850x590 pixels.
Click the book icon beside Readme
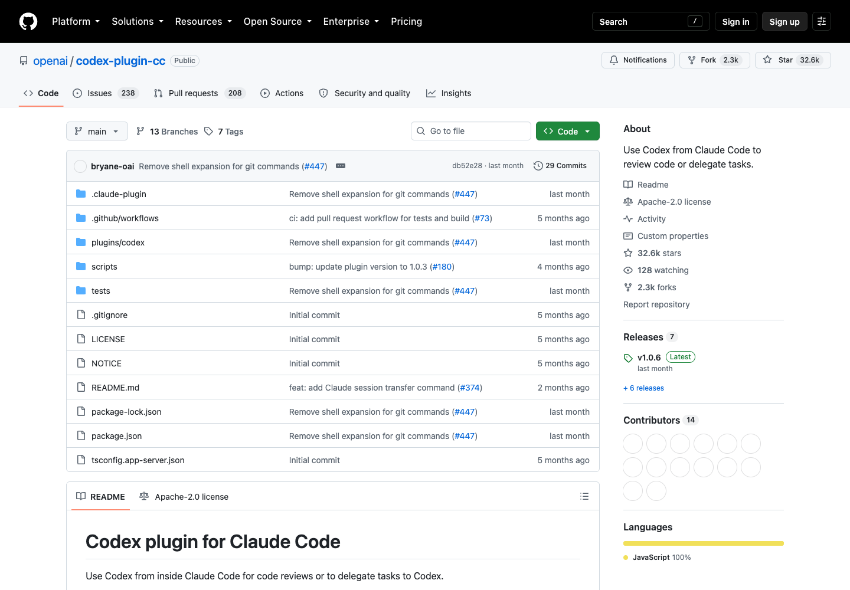click(x=628, y=185)
